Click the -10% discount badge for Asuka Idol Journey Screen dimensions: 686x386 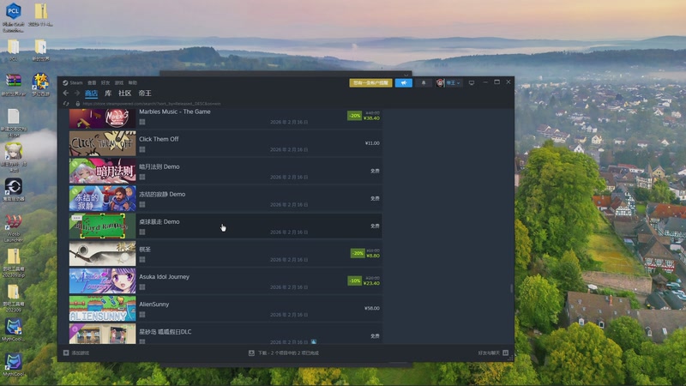click(x=354, y=281)
